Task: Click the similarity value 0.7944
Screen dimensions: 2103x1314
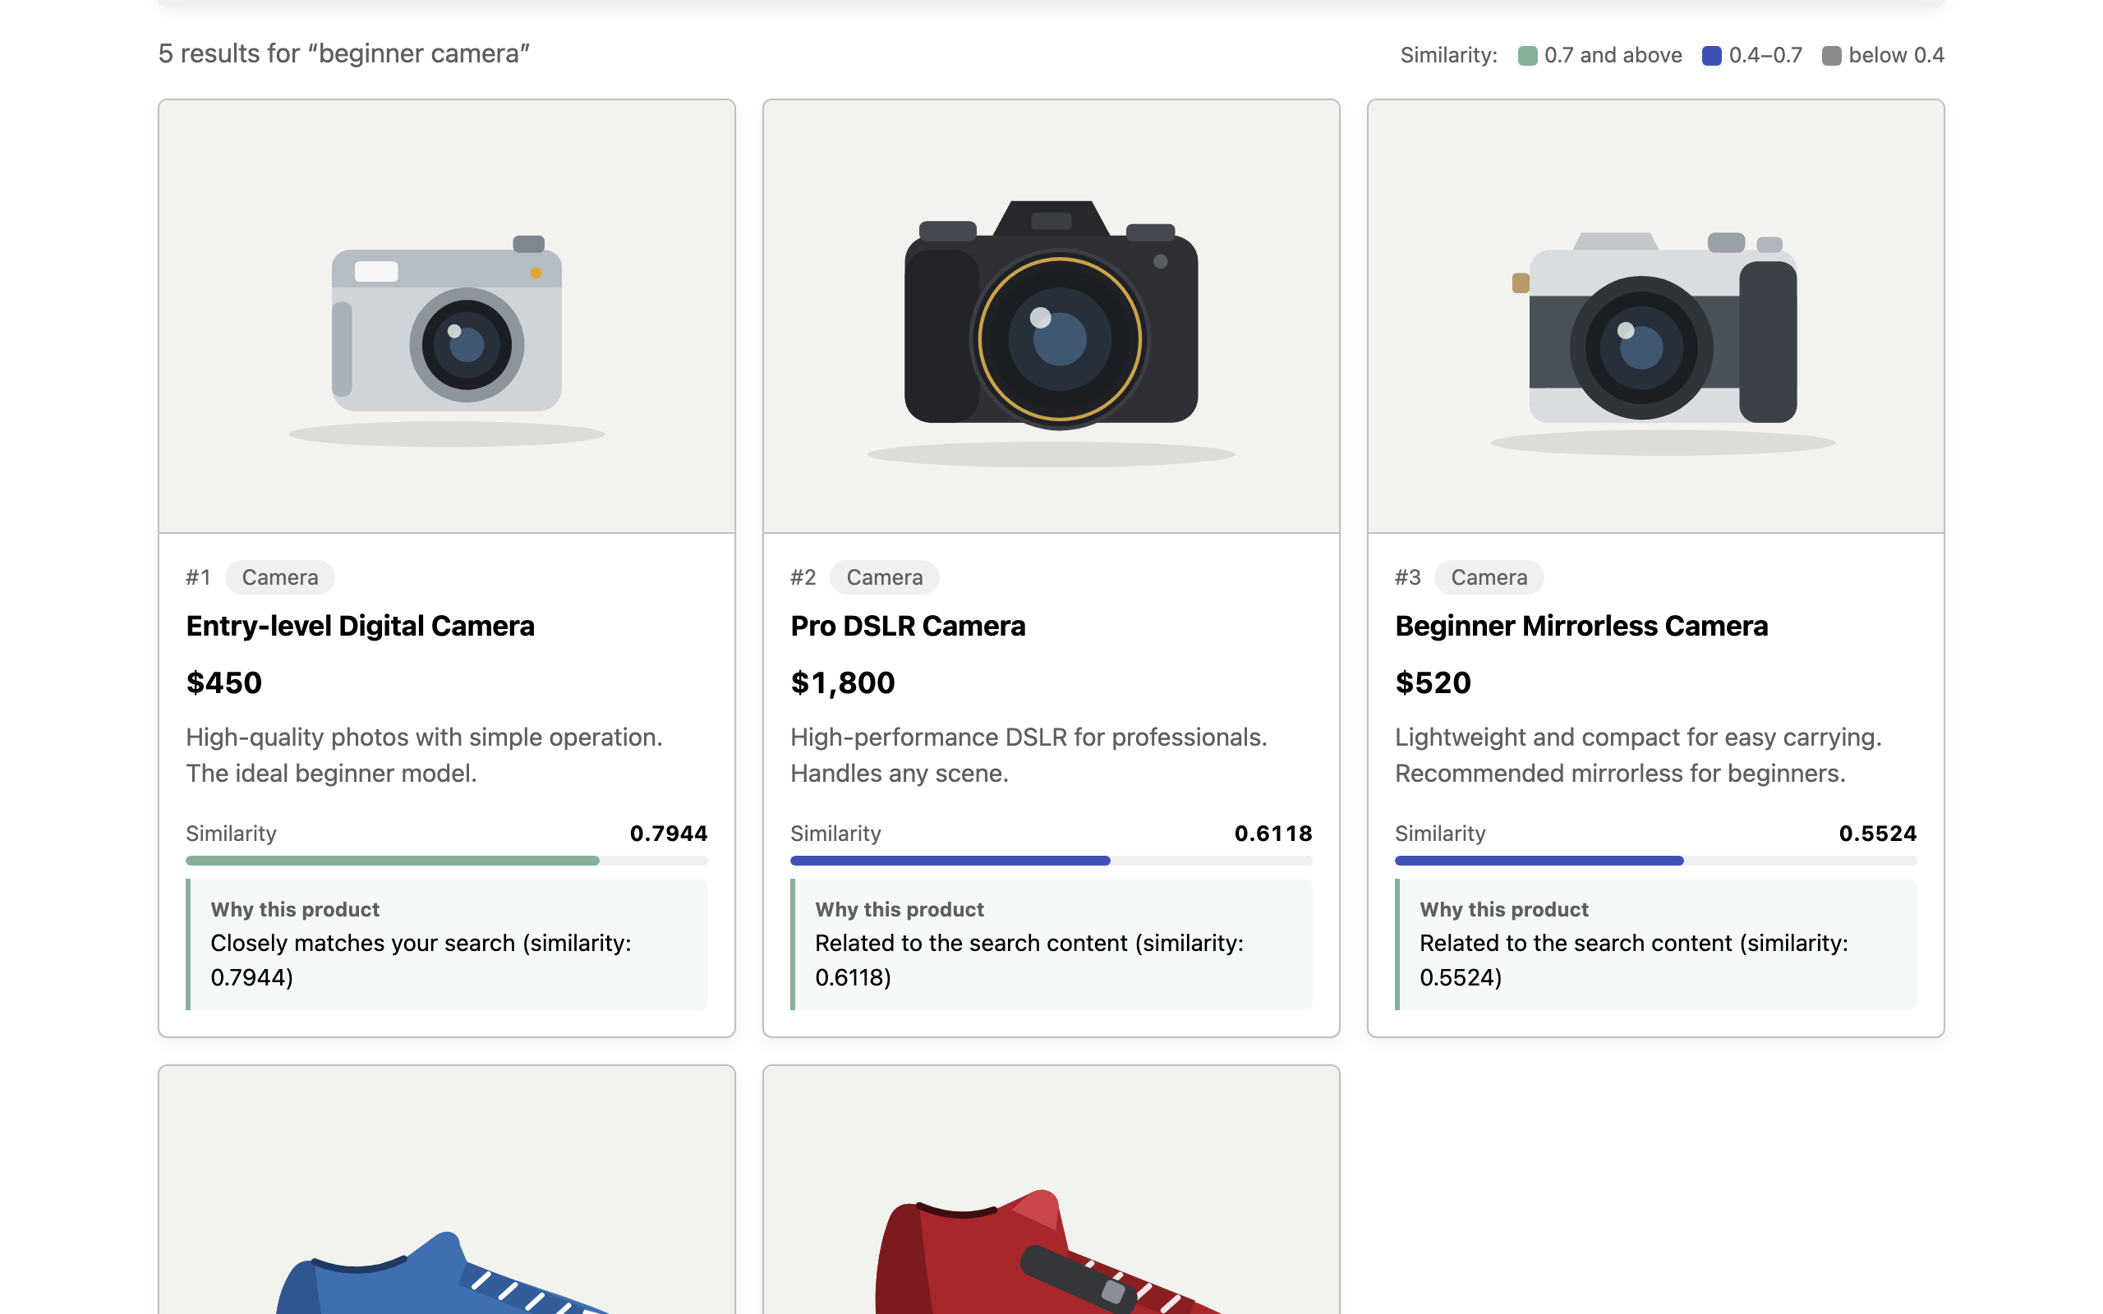Action: point(670,834)
